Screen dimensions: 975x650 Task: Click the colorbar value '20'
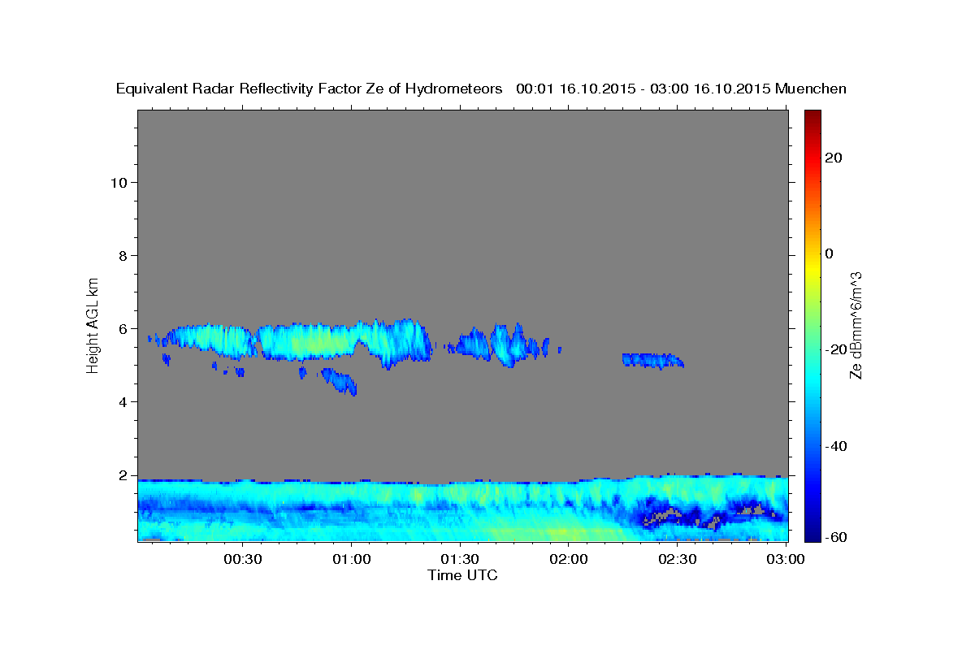coord(833,158)
